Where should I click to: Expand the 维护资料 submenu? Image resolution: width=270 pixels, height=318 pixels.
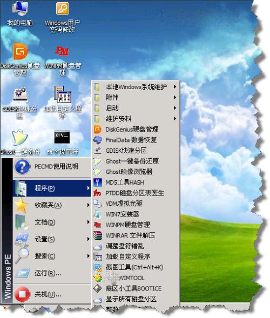tap(136, 119)
